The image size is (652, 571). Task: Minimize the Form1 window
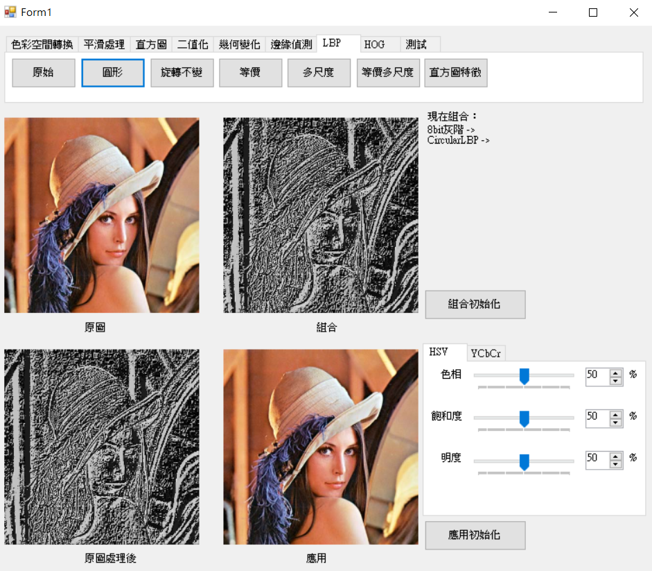(553, 12)
